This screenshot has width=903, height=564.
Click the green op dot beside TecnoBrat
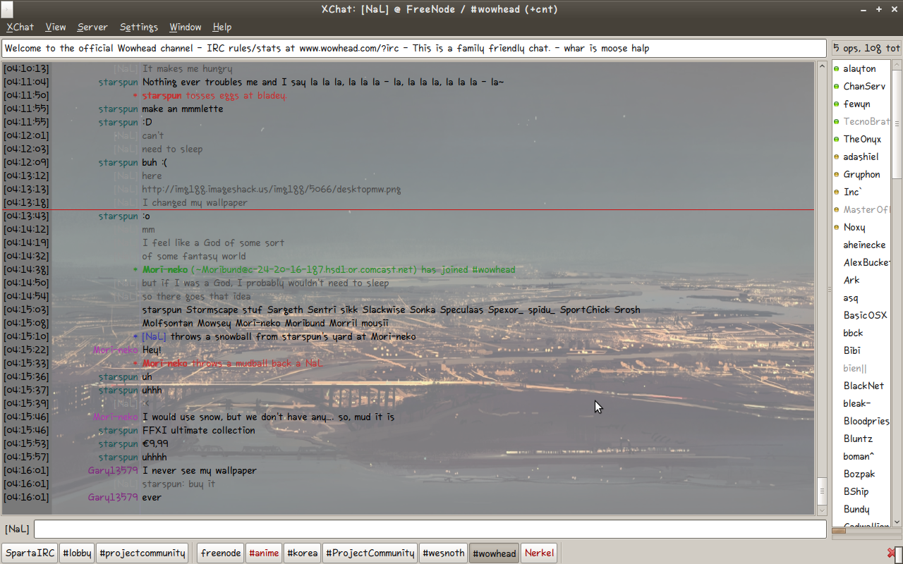837,121
